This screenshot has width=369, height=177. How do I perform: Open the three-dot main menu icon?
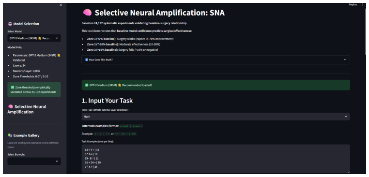[362, 4]
